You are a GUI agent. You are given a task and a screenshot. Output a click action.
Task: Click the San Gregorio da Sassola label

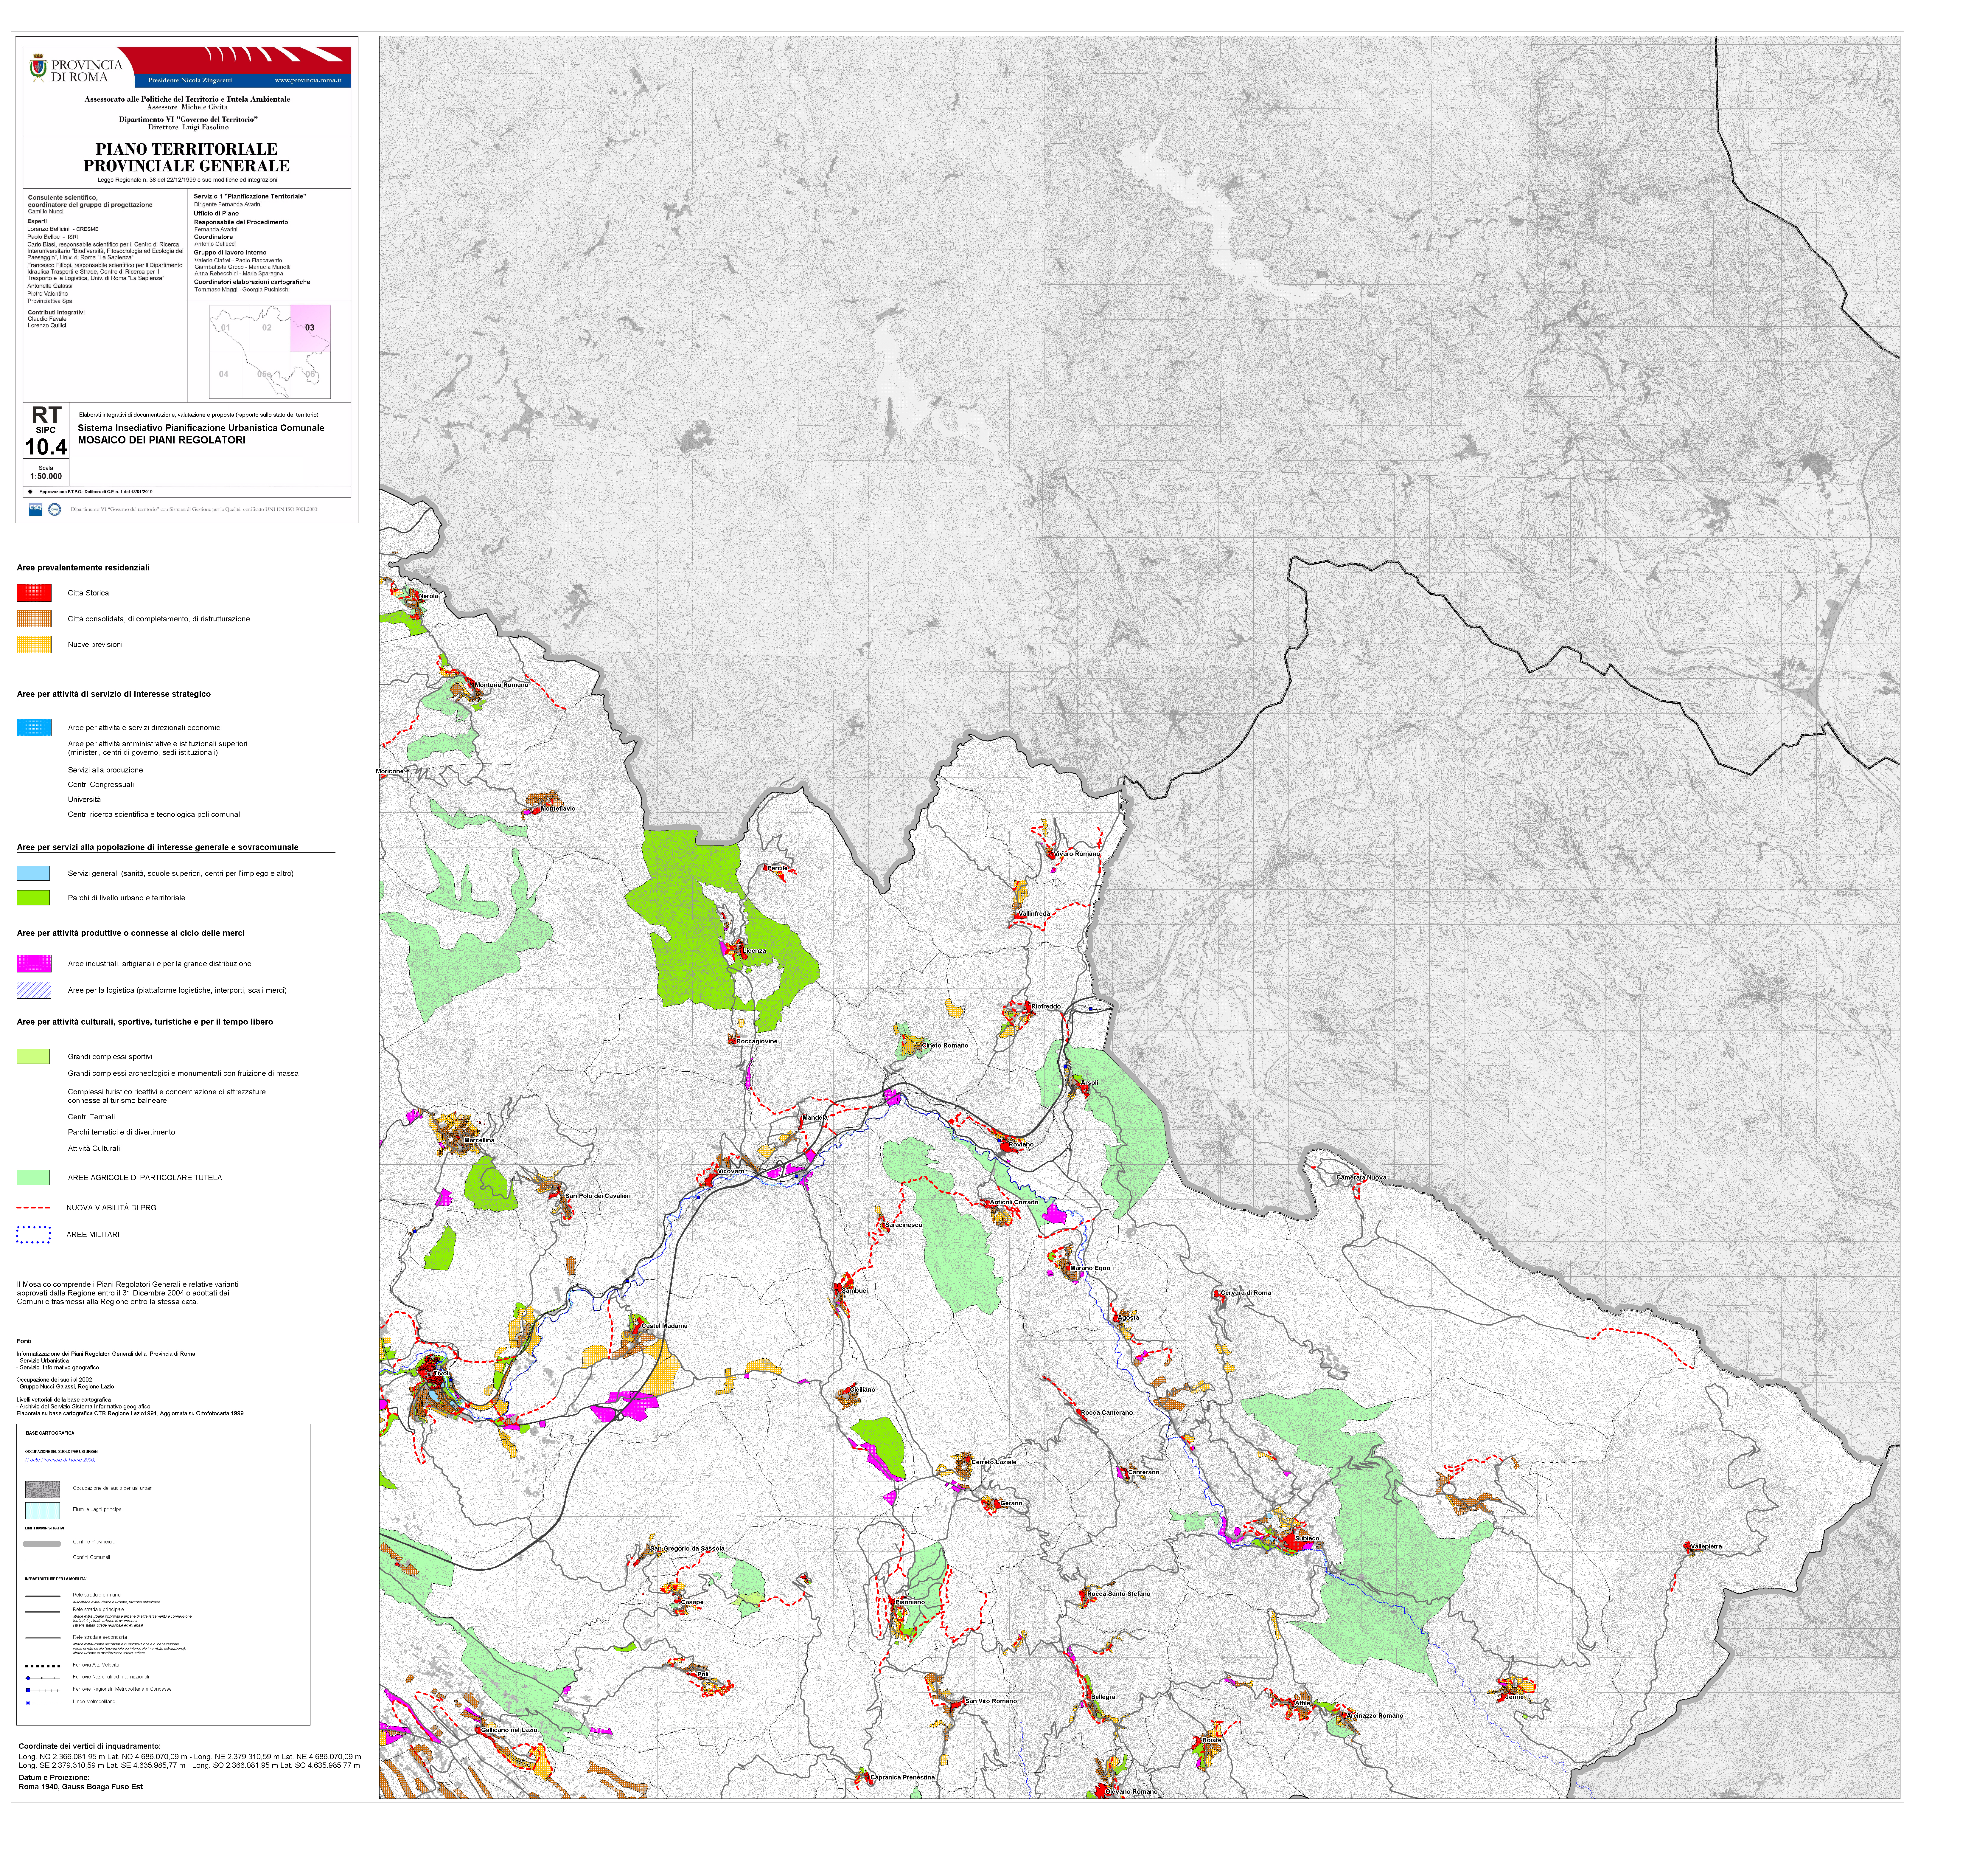click(x=687, y=1549)
